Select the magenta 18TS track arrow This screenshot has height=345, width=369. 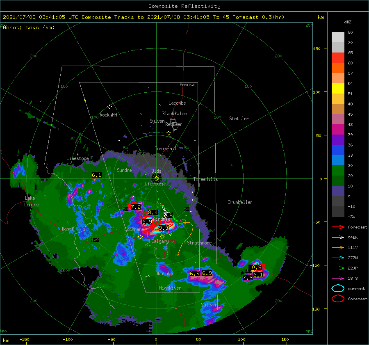338,279
